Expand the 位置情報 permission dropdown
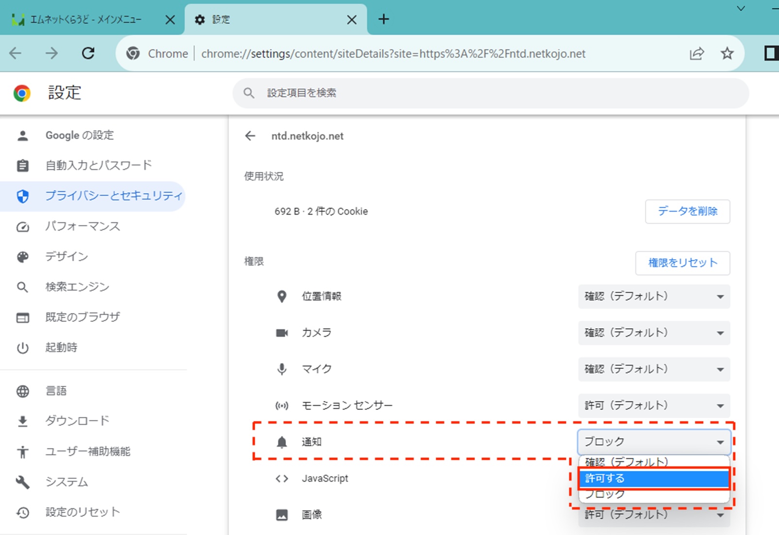The image size is (779, 535). point(654,296)
